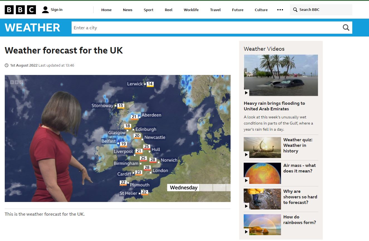Image resolution: width=369 pixels, height=241 pixels.
Task: Open the News section
Action: [x=128, y=10]
